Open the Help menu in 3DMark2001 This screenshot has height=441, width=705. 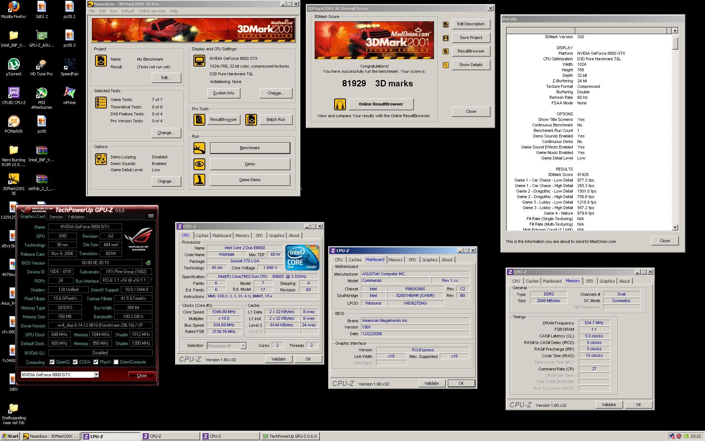(x=174, y=11)
